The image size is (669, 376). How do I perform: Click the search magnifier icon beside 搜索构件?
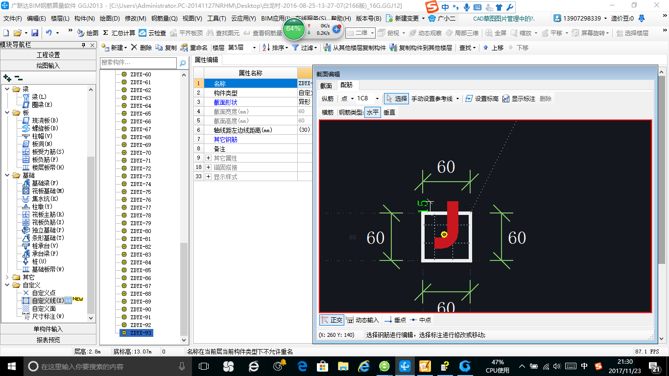tap(182, 63)
